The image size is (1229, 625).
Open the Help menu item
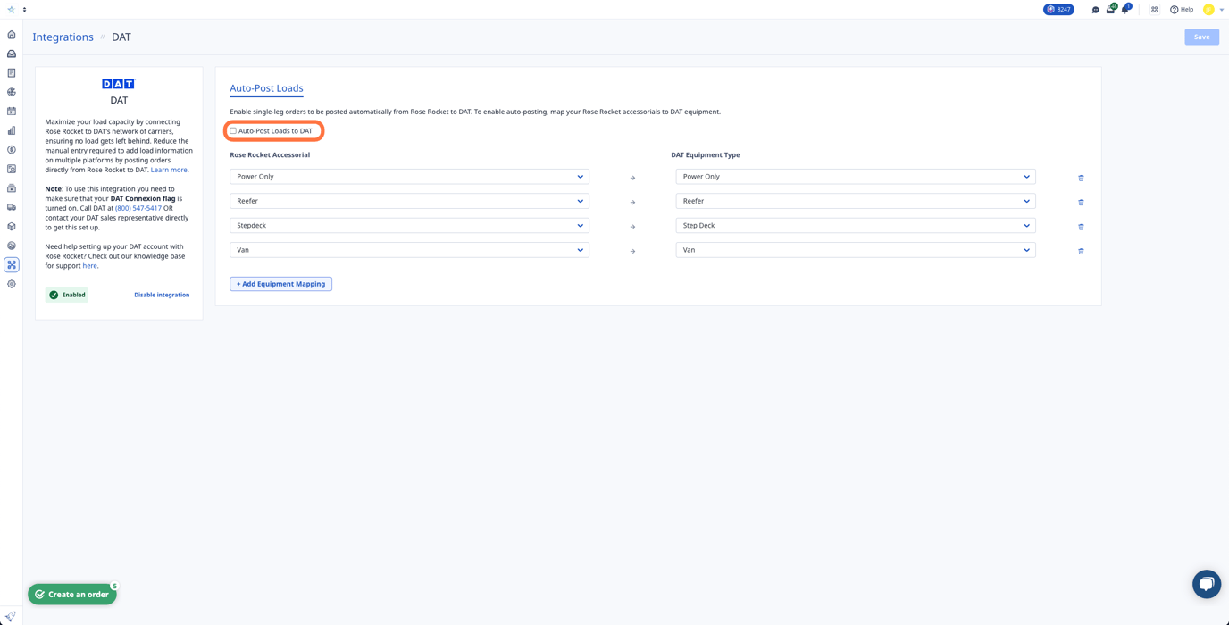(1181, 9)
